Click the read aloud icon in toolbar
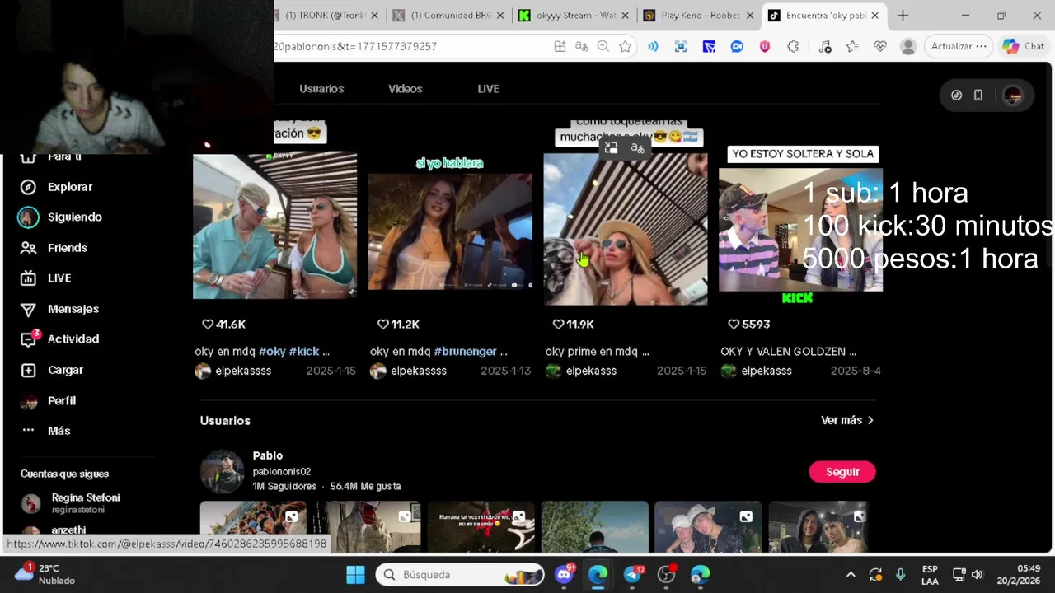Screen dimensions: 1055x593 tap(653, 47)
